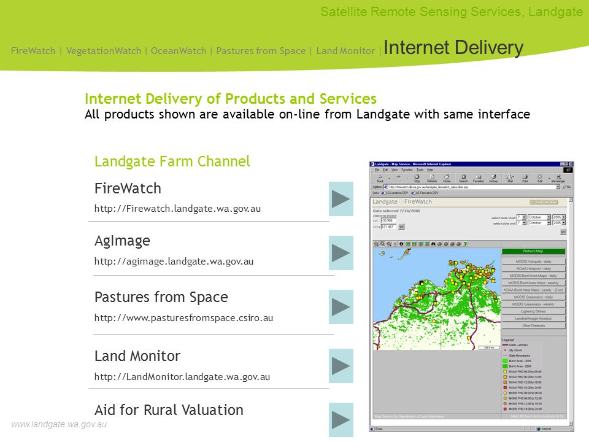589x442 pixels.
Task: Click the Burnt Area 2005 legend swatch
Action: (505, 361)
